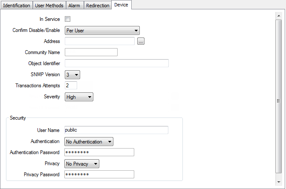Click the Object Identifier field
Screen dimensions: 286x189
coord(116,63)
